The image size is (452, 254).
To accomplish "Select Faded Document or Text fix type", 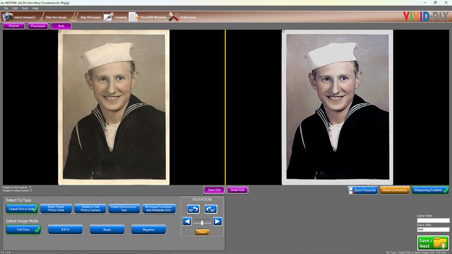I will pos(124,209).
